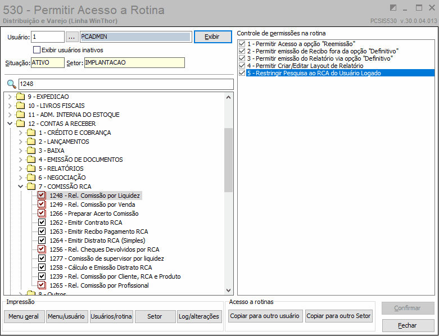Viewport: 439px width, 336px height.
Task: Collapse the 7 - COMISSÃO RCA subfolder
Action: pos(20,187)
